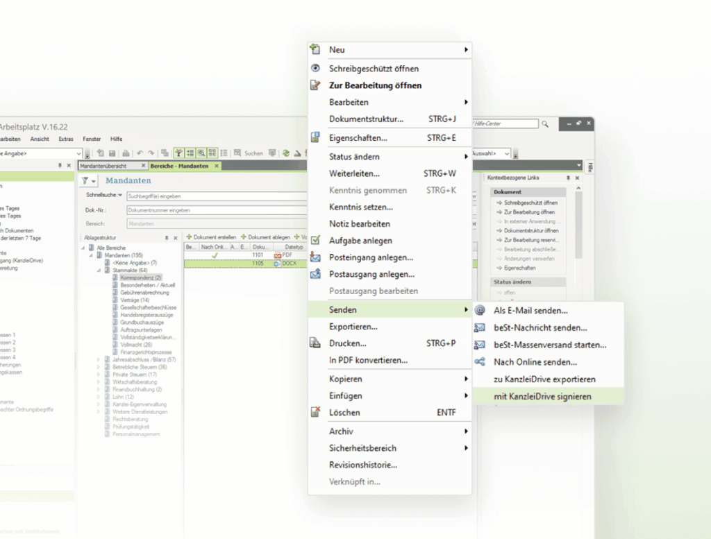The width and height of the screenshot is (711, 539).
Task: Expand the Senden submenu arrow
Action: (x=467, y=310)
